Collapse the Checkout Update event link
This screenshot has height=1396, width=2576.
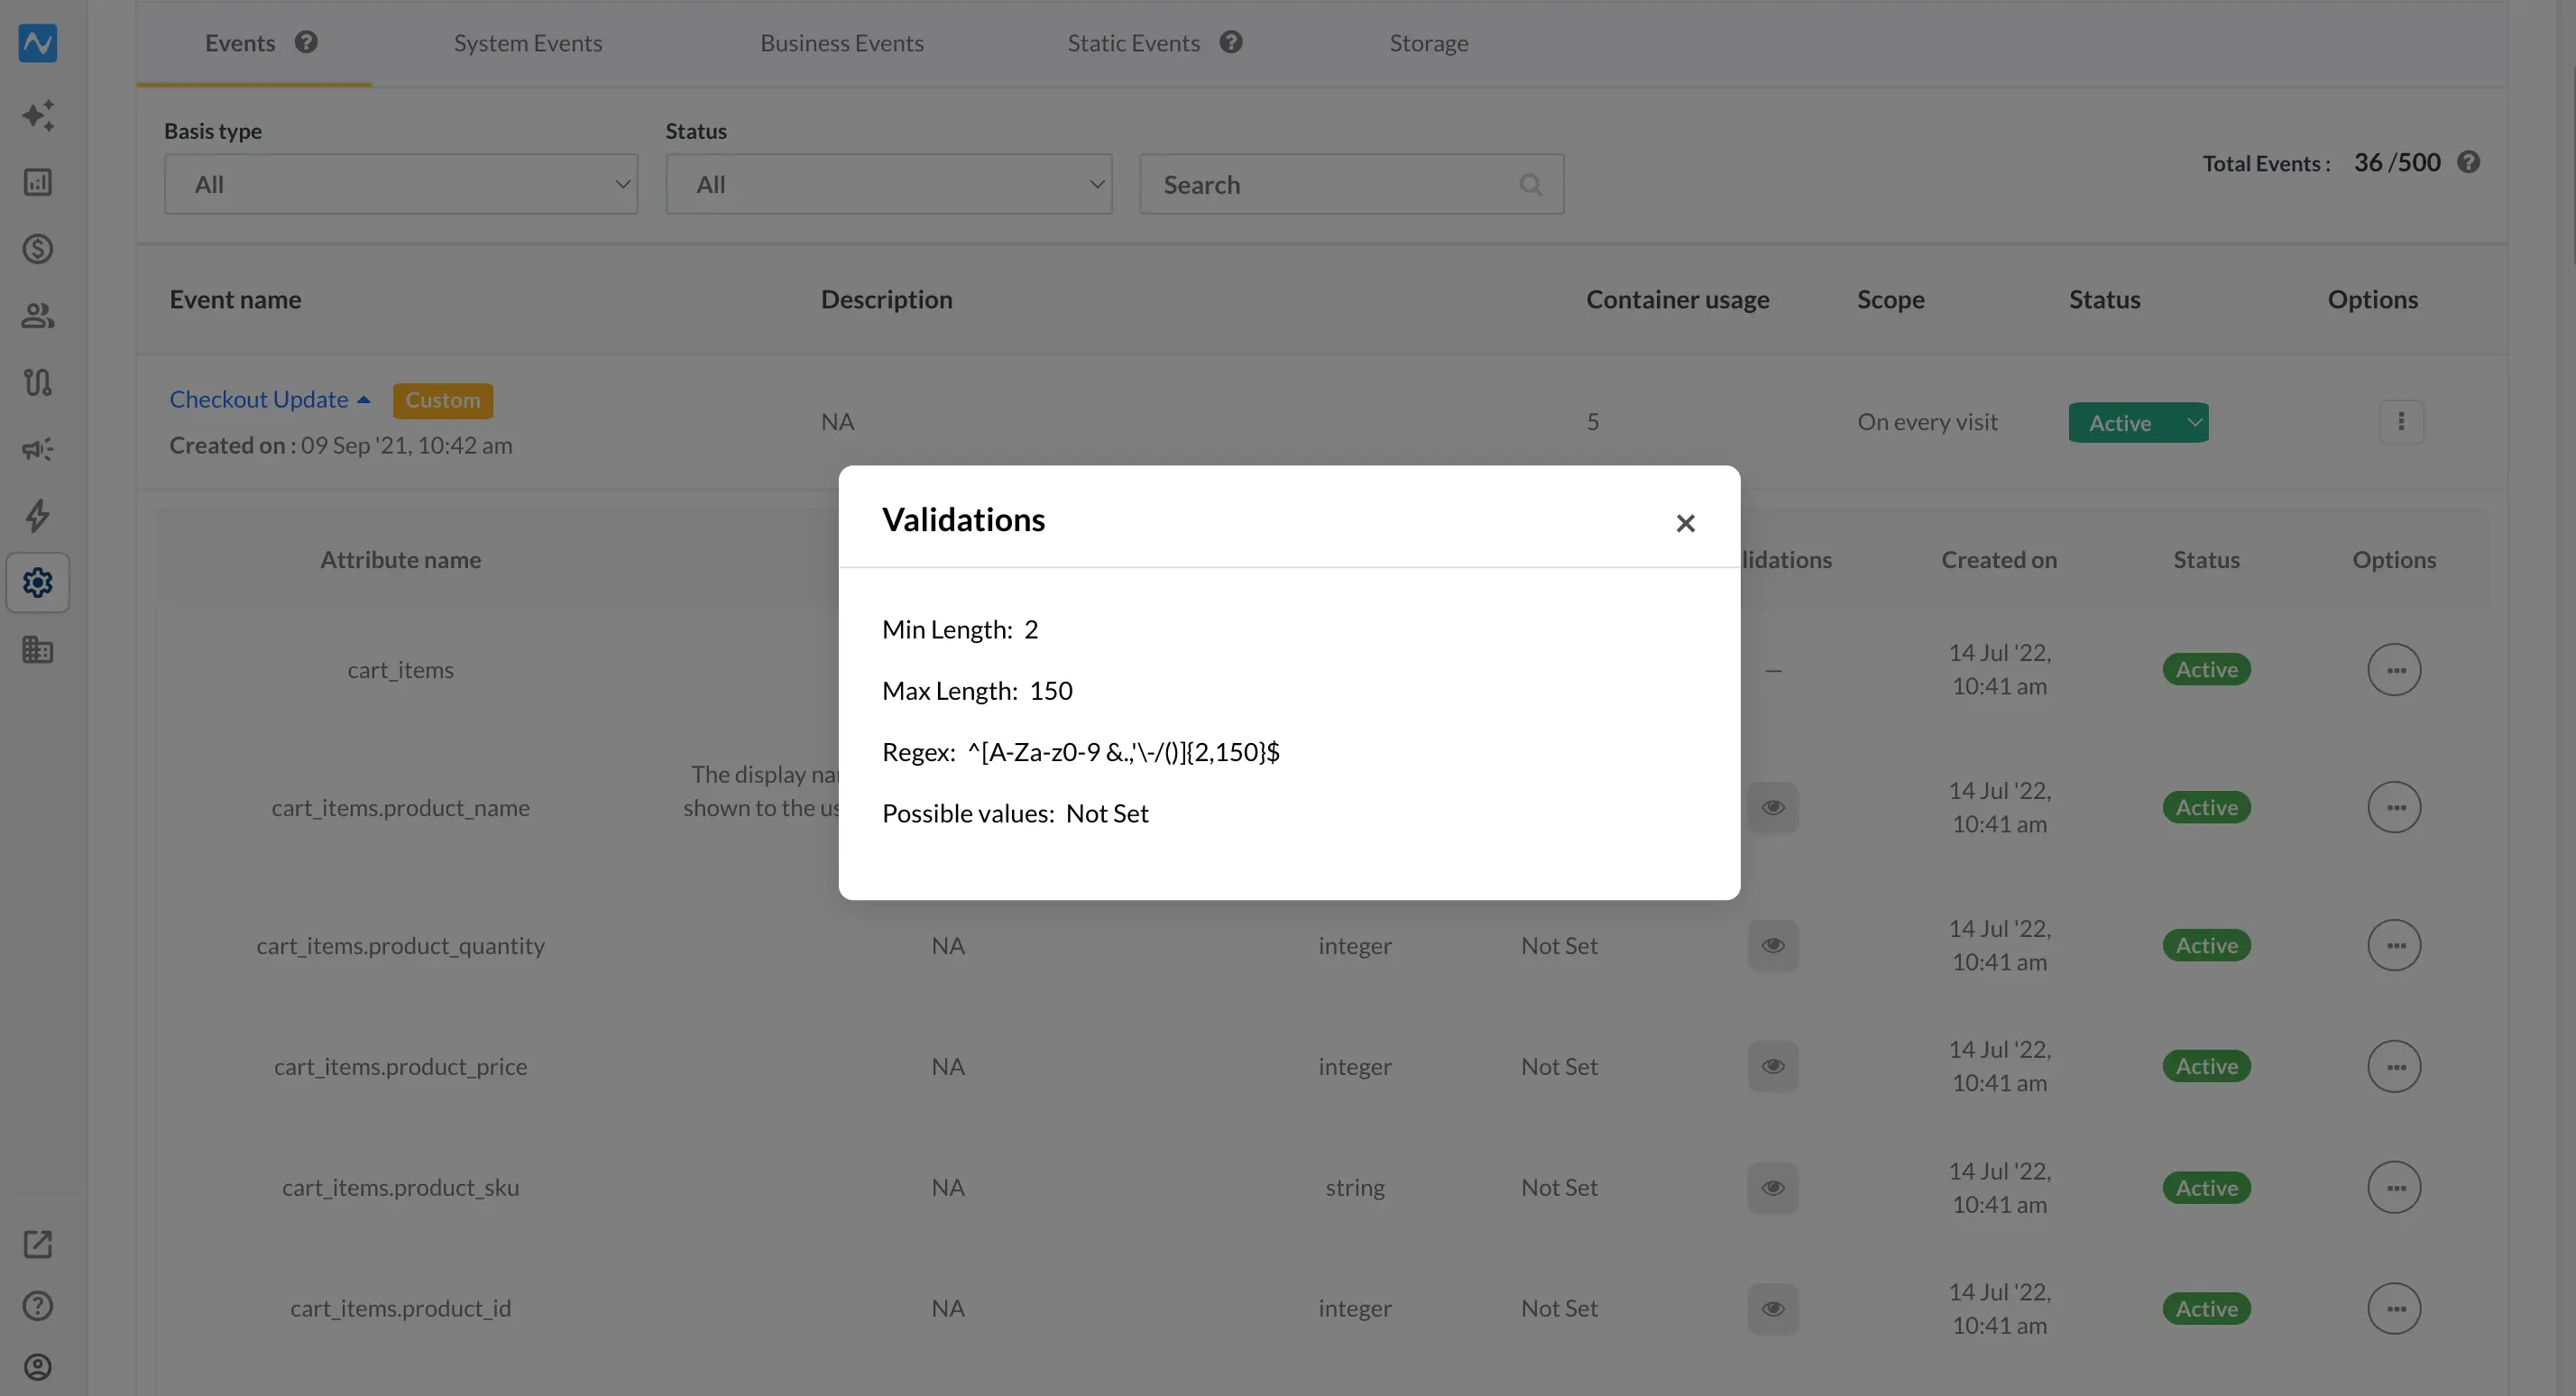click(270, 399)
